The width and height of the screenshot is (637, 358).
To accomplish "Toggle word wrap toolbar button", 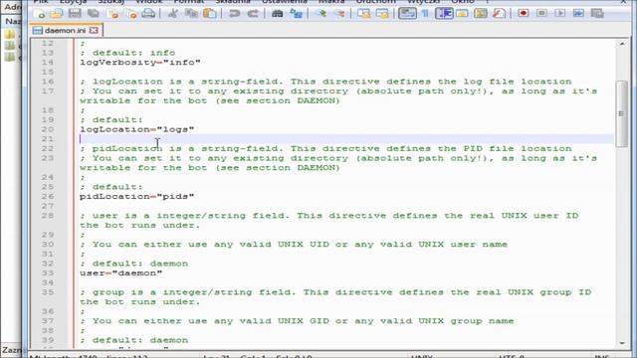I will pyautogui.click(x=407, y=13).
